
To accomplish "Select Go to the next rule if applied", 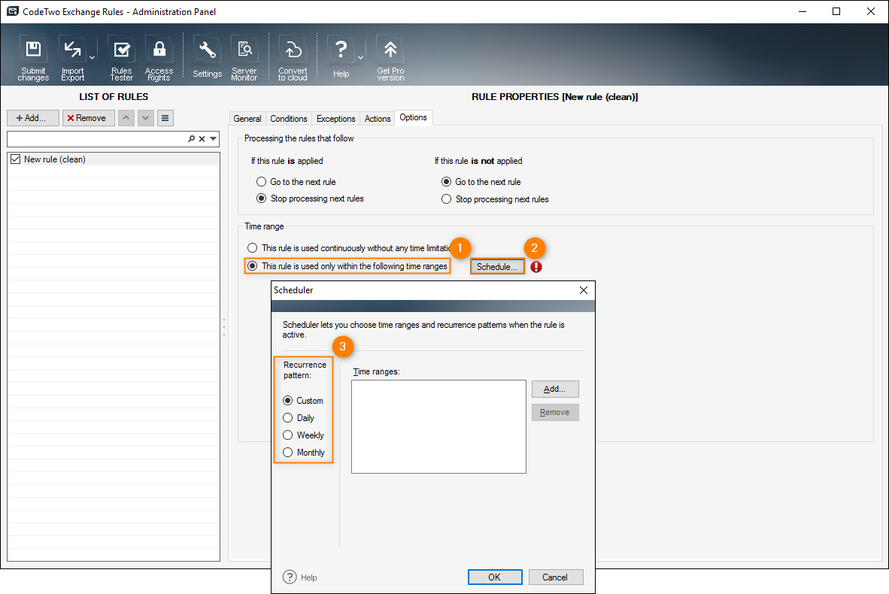I will [262, 182].
